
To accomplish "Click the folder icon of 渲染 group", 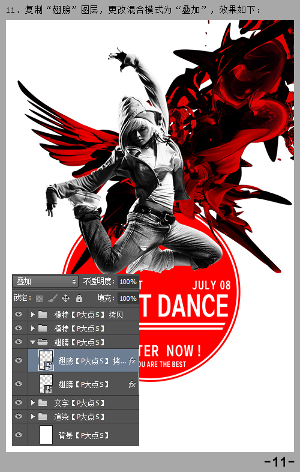I will pos(43,416).
